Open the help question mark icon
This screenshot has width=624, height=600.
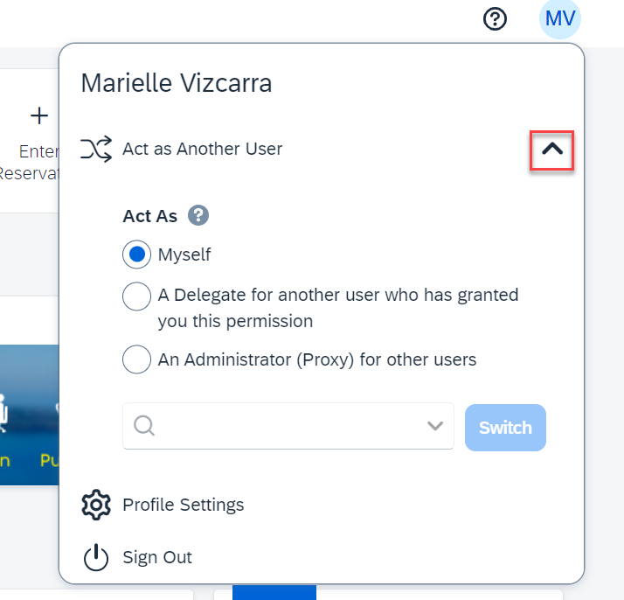(x=495, y=18)
